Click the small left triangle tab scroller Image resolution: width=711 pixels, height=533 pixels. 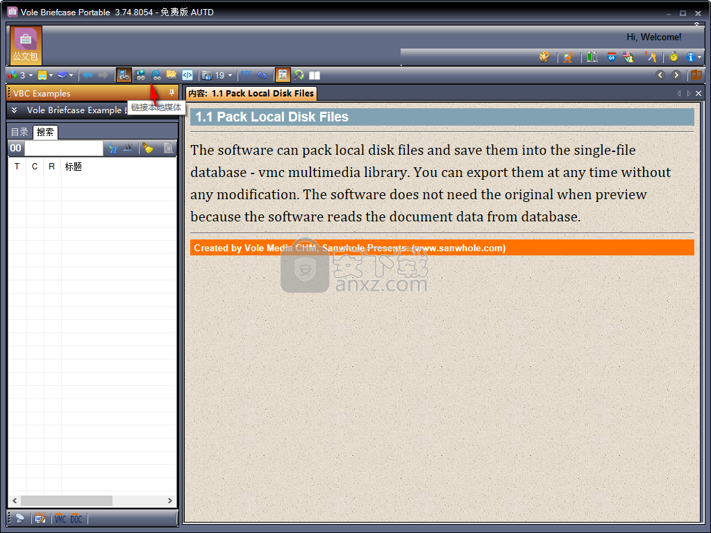(679, 94)
